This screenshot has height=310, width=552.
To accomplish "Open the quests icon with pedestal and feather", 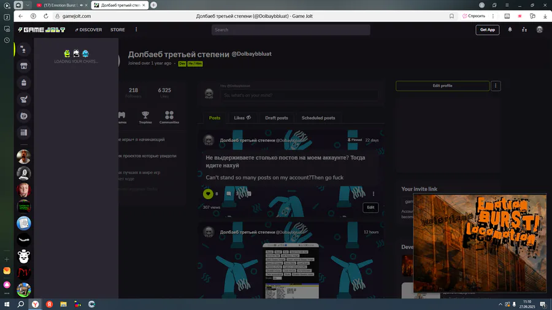I will (23, 99).
